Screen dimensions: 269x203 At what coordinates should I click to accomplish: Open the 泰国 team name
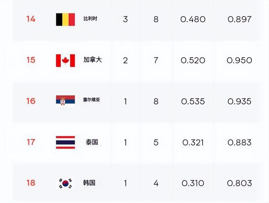tap(92, 142)
